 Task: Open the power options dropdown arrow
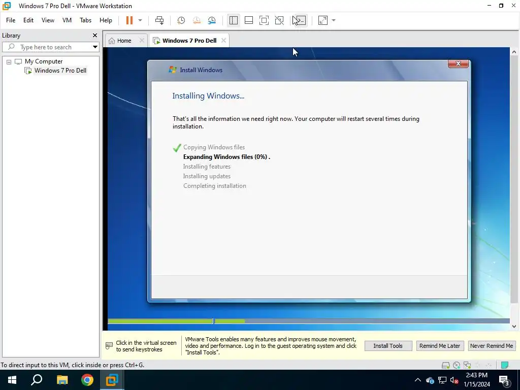coord(140,20)
